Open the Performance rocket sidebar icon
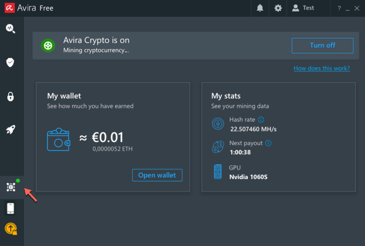The width and height of the screenshot is (365, 246). click(x=11, y=130)
